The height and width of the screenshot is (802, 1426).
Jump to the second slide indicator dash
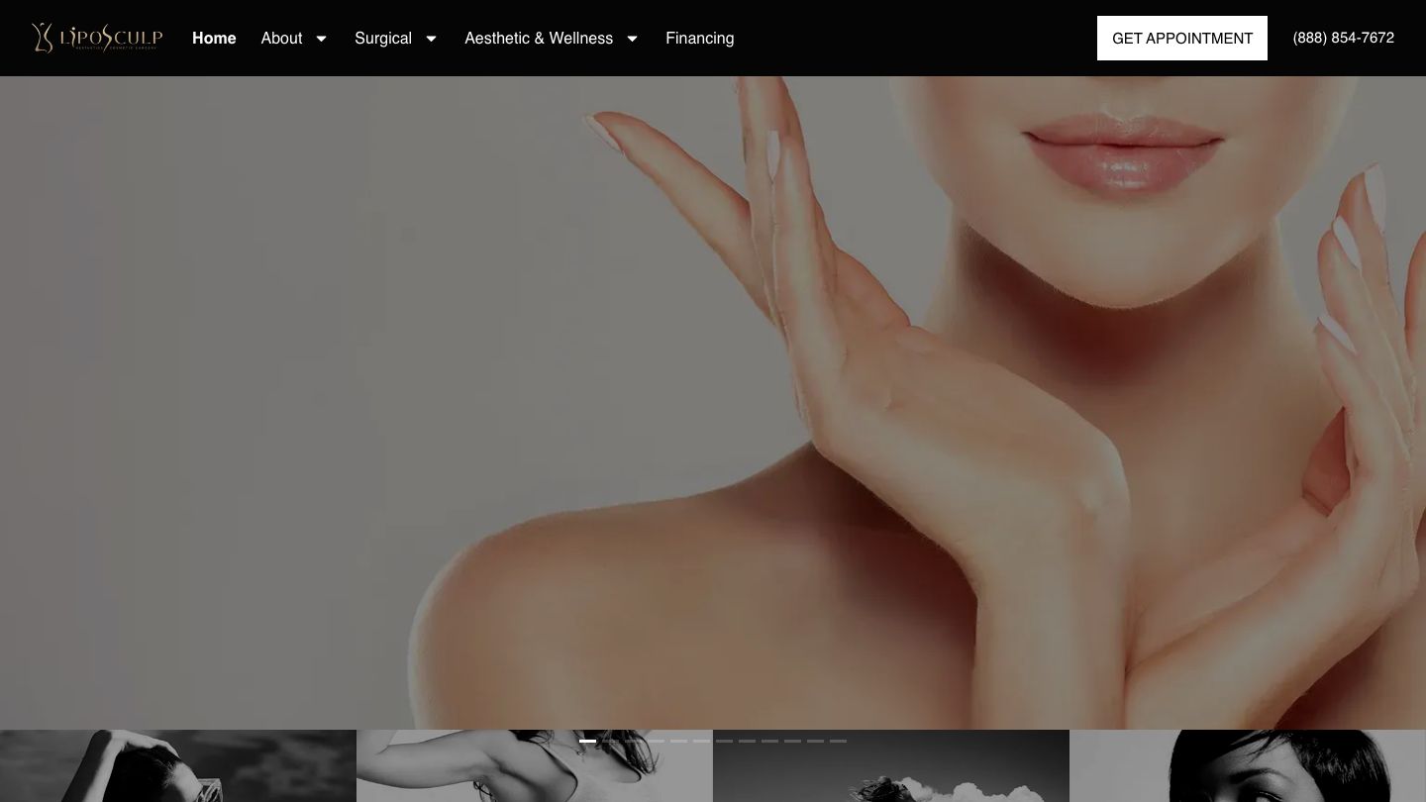point(610,741)
